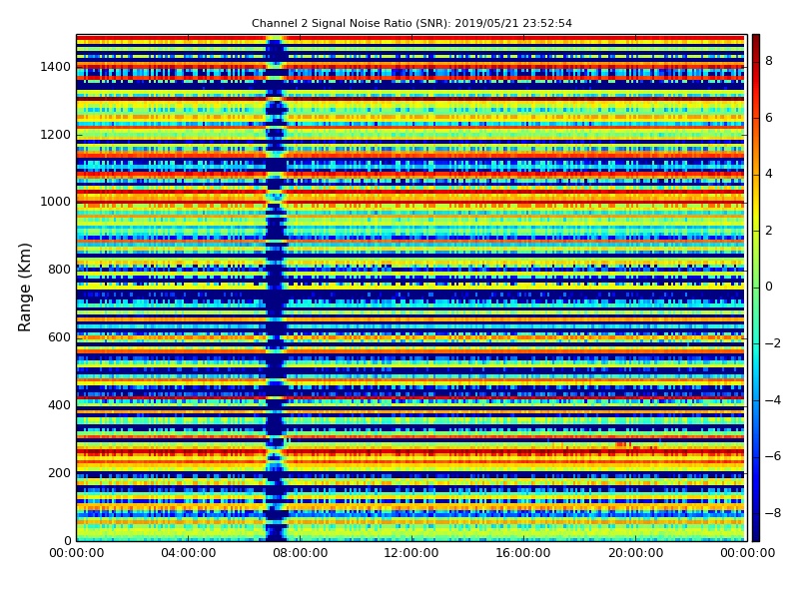Click the green zero-level area of the colorbar
Screen dimensions: 799x599
(x=756, y=288)
